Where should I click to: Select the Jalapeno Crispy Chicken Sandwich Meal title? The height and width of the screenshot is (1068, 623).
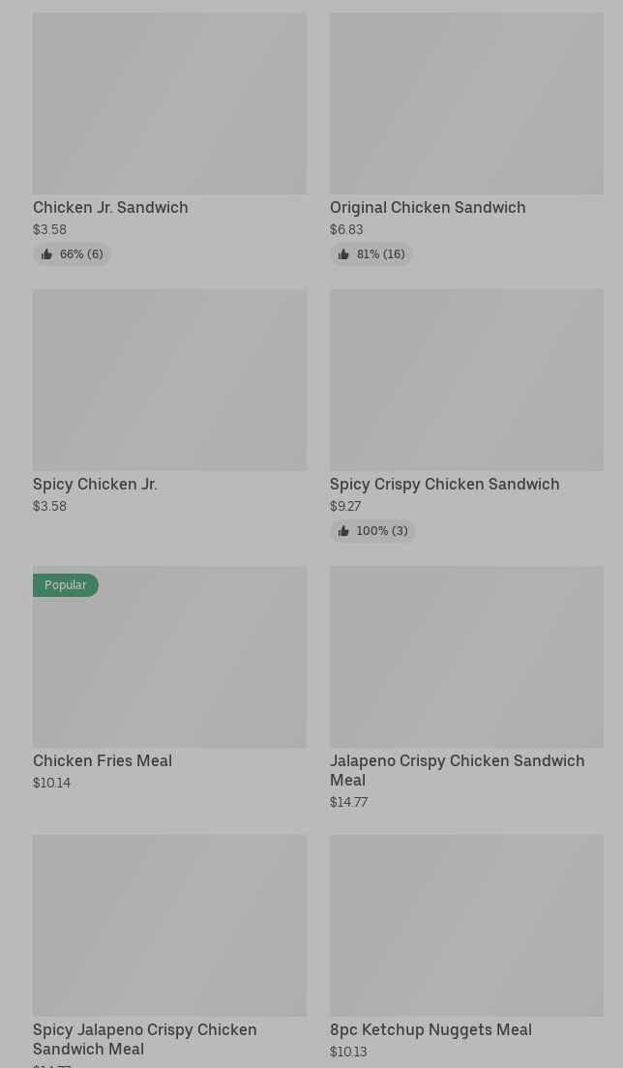pos(457,770)
